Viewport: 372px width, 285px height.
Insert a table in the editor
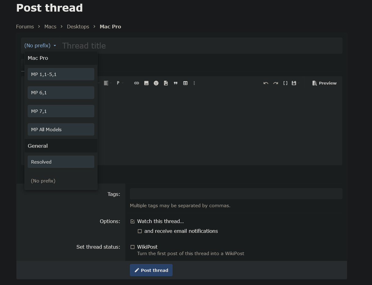185,83
